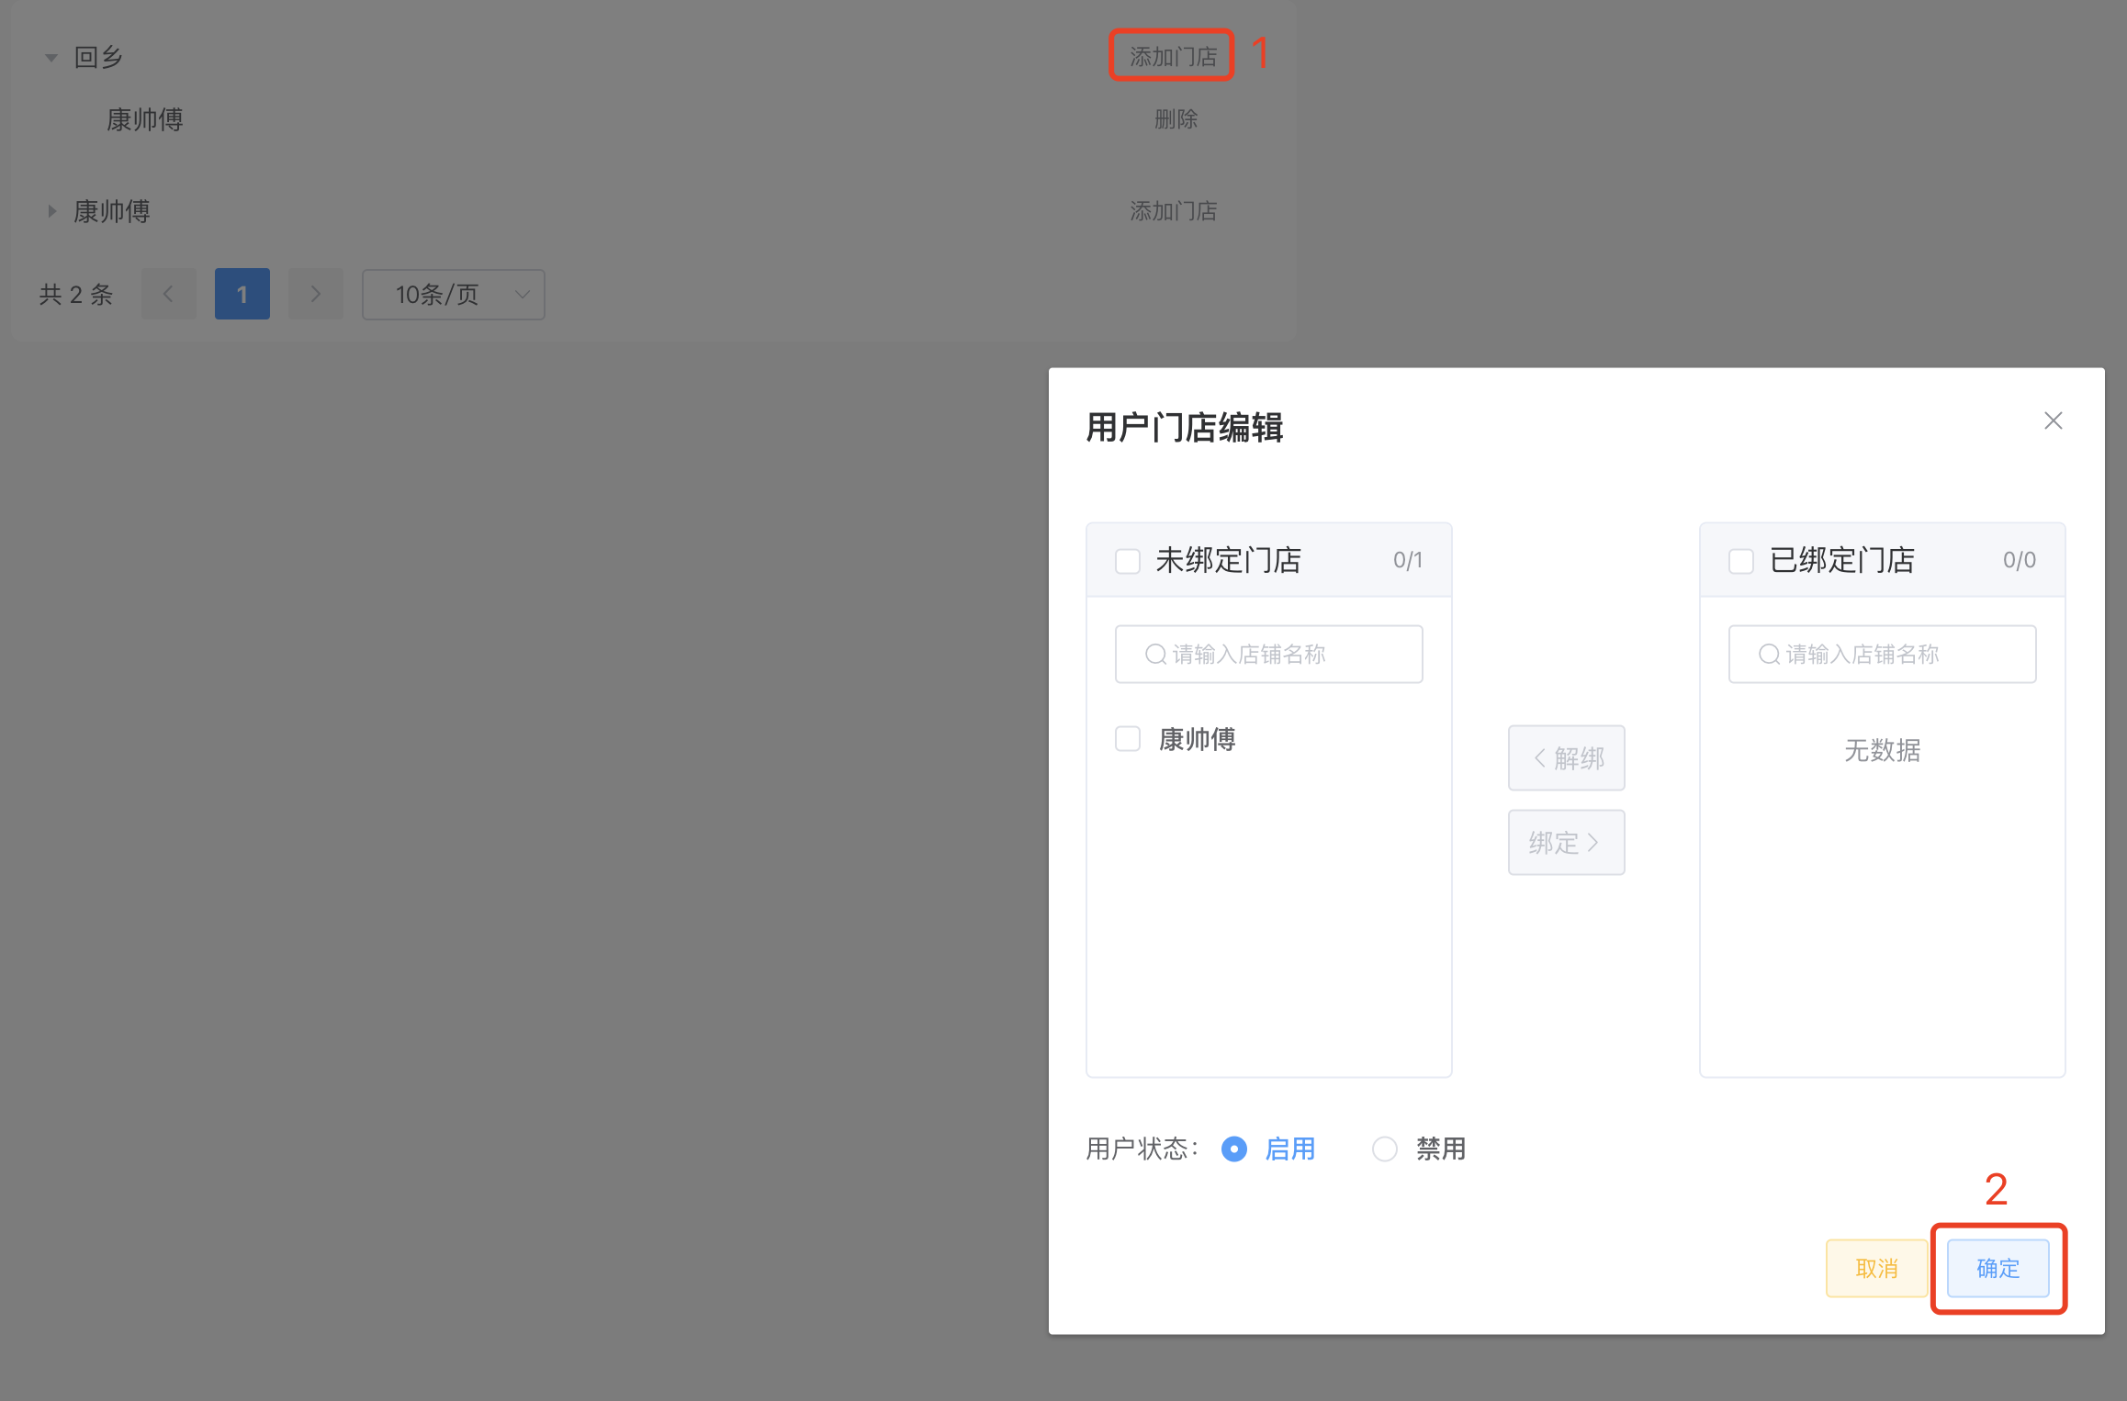2127x1401 pixels.
Task: Check the 康帅傅 store checkbox
Action: pos(1128,738)
